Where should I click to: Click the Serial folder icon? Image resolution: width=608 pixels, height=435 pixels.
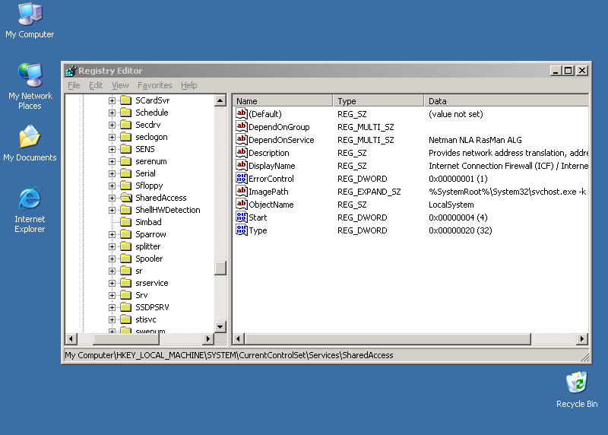[x=125, y=173]
